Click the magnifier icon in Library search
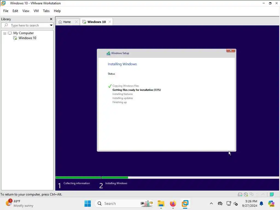280x210 pixels. point(6,25)
